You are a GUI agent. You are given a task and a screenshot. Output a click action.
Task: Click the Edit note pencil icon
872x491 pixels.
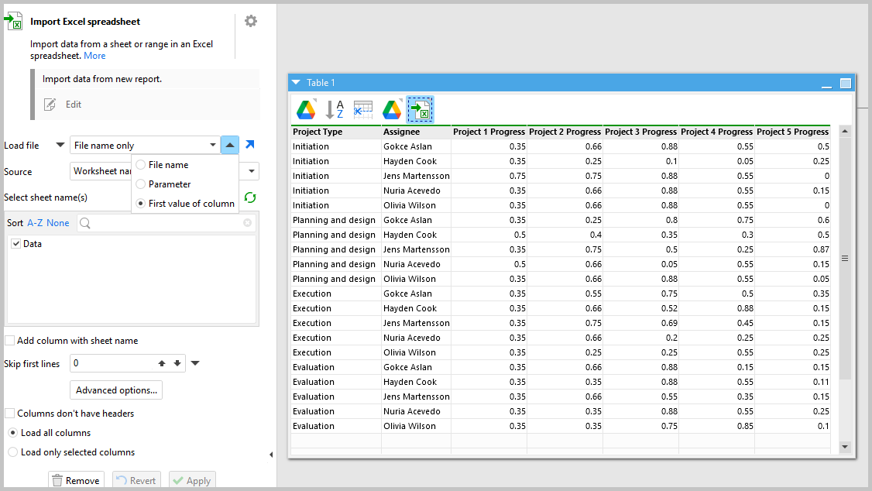point(50,105)
